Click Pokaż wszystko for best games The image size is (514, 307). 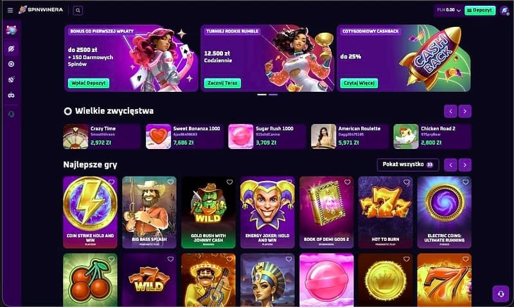408,164
